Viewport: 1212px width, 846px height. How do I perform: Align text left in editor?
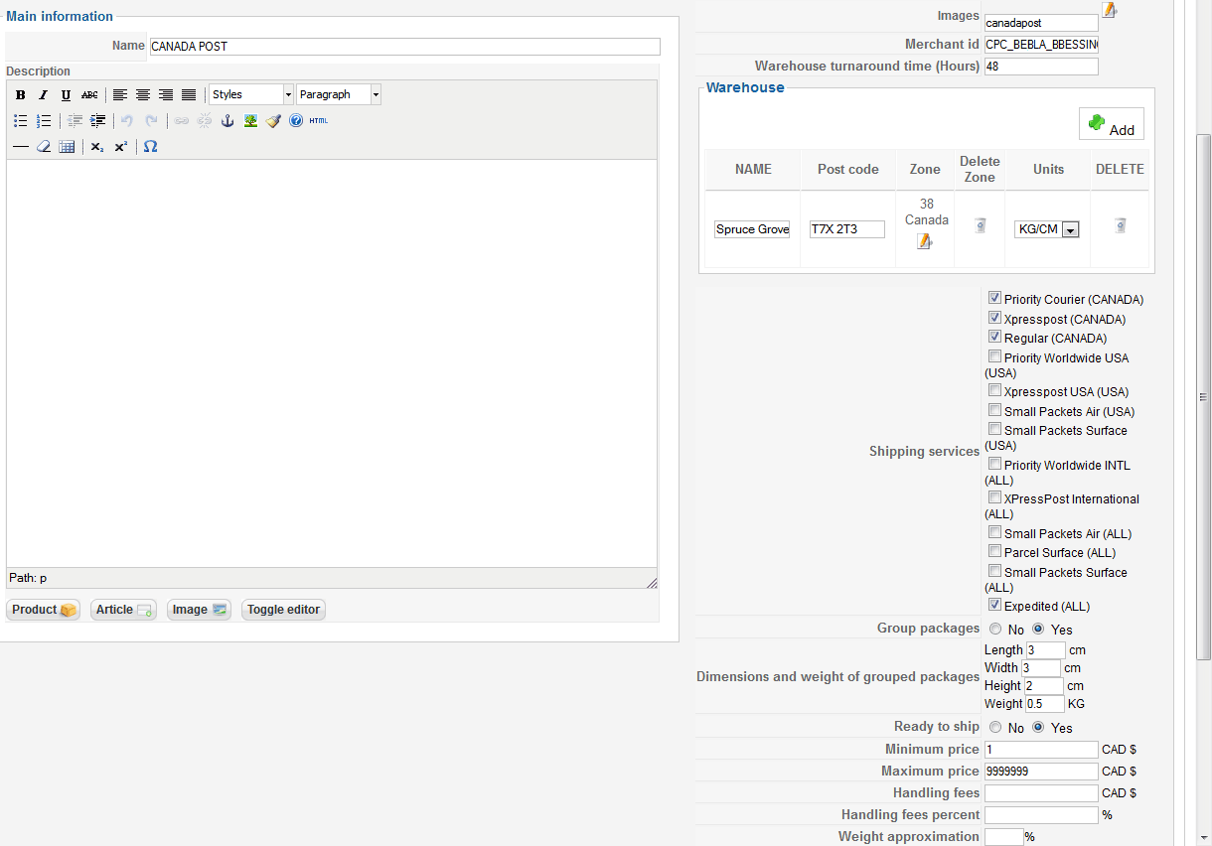120,95
